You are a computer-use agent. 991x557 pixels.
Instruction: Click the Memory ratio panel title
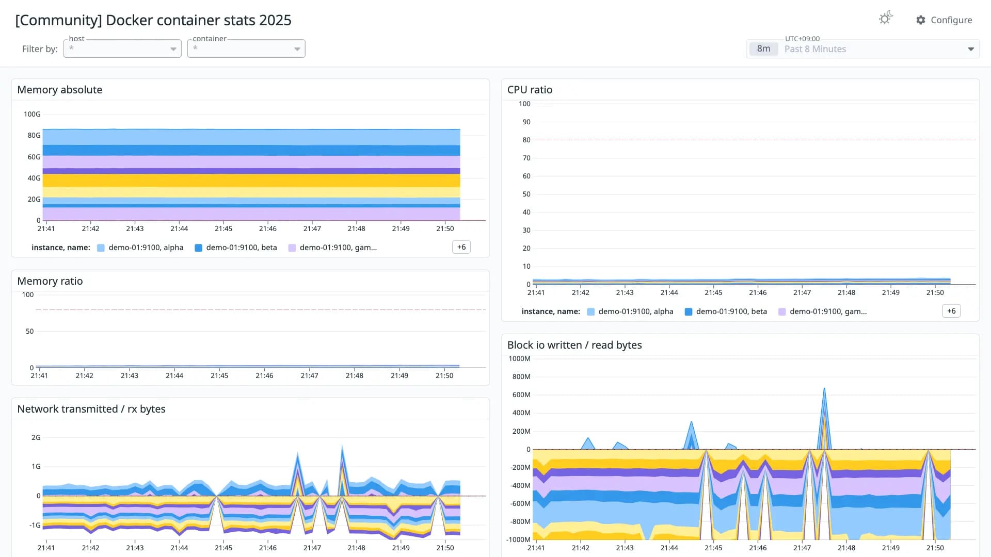point(50,281)
